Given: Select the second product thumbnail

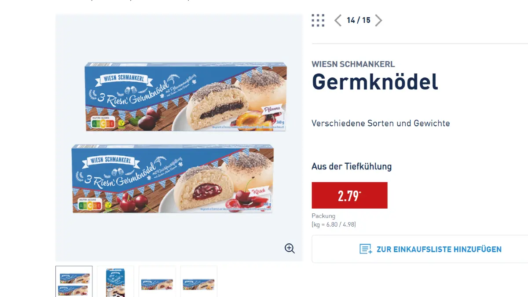Looking at the screenshot, I should [115, 282].
